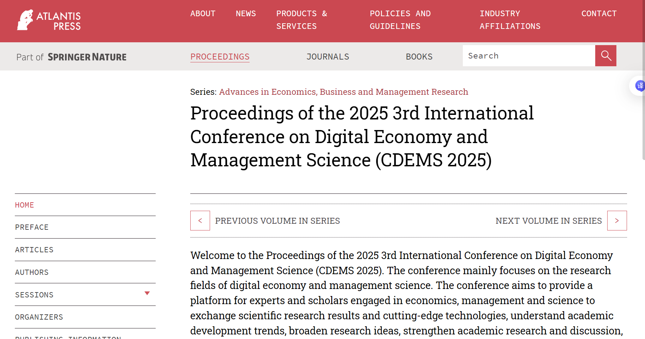
Task: Click the Atlantis Press logo
Action: (x=49, y=20)
